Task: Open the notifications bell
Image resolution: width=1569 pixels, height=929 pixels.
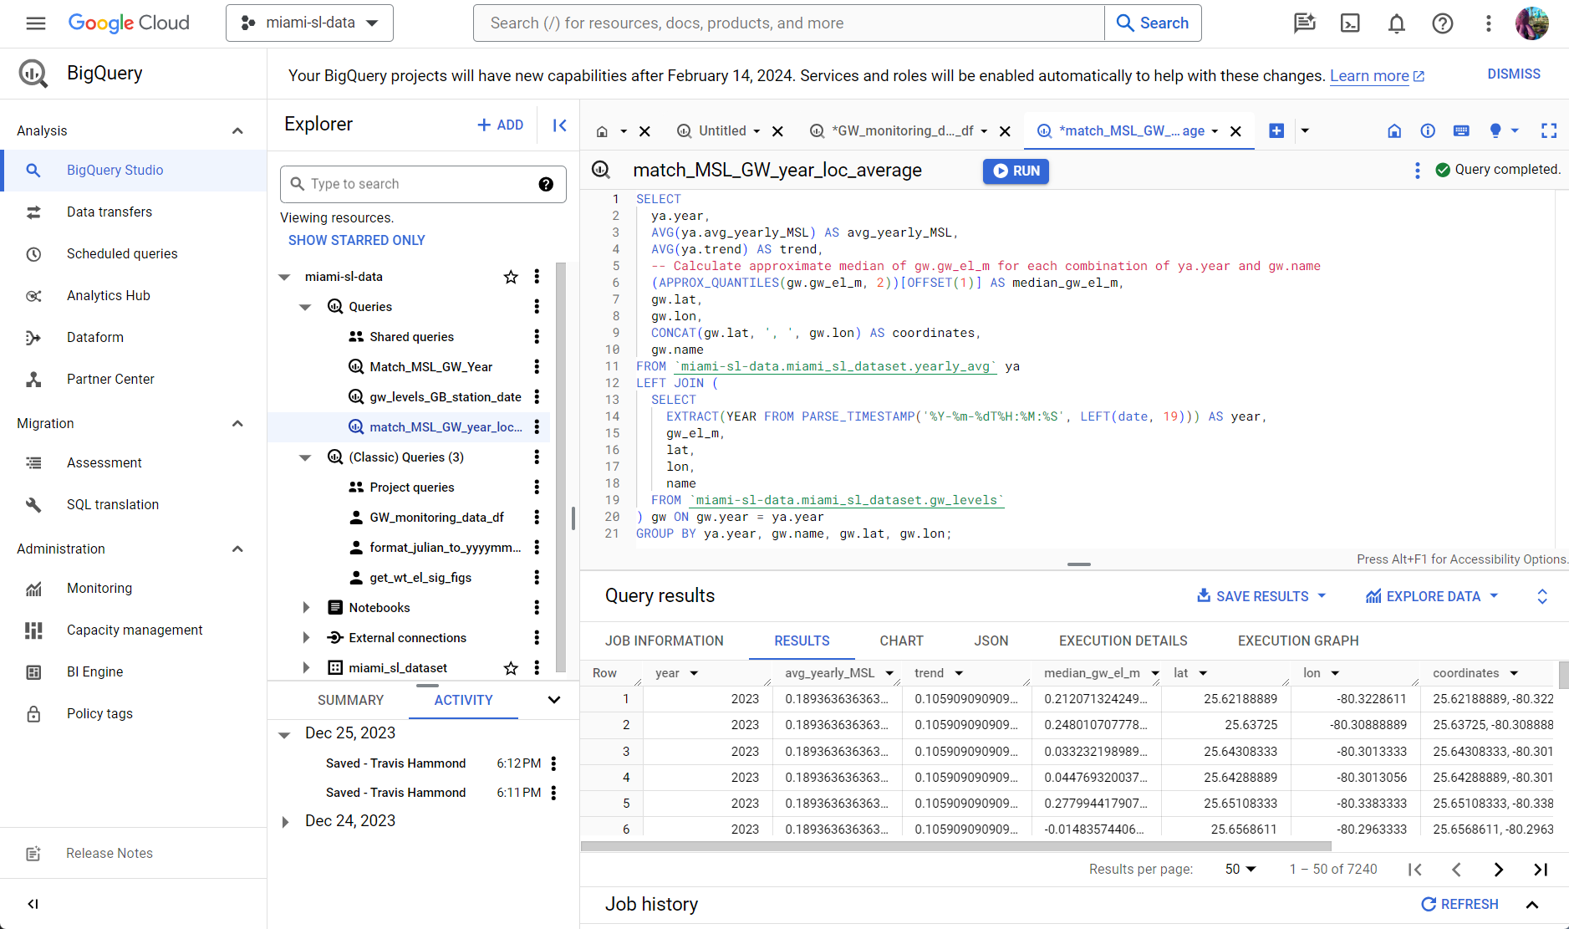Action: point(1396,23)
